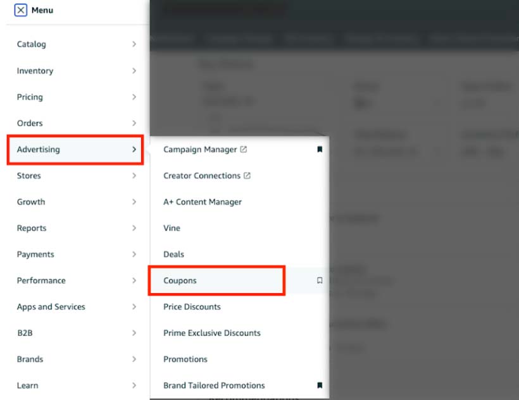
Task: Go to A+ Content Manager
Action: (x=203, y=202)
